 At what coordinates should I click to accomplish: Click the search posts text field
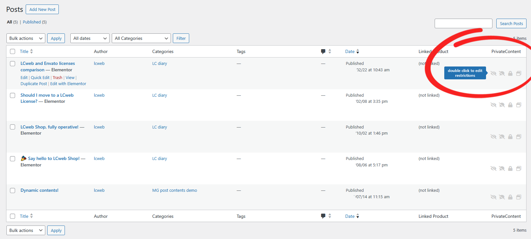[x=463, y=23]
